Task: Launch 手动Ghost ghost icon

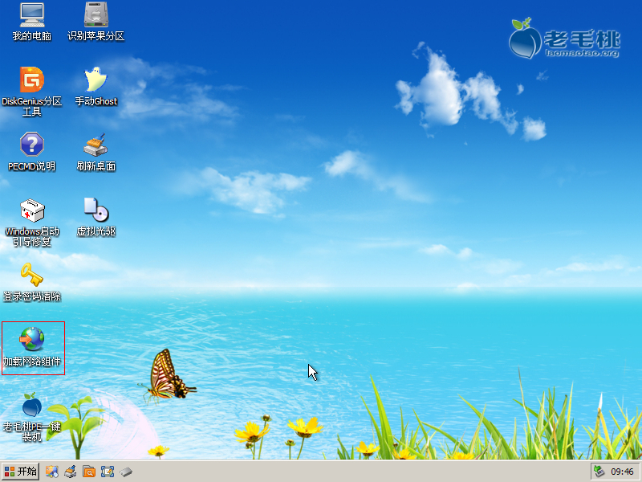Action: tap(96, 80)
